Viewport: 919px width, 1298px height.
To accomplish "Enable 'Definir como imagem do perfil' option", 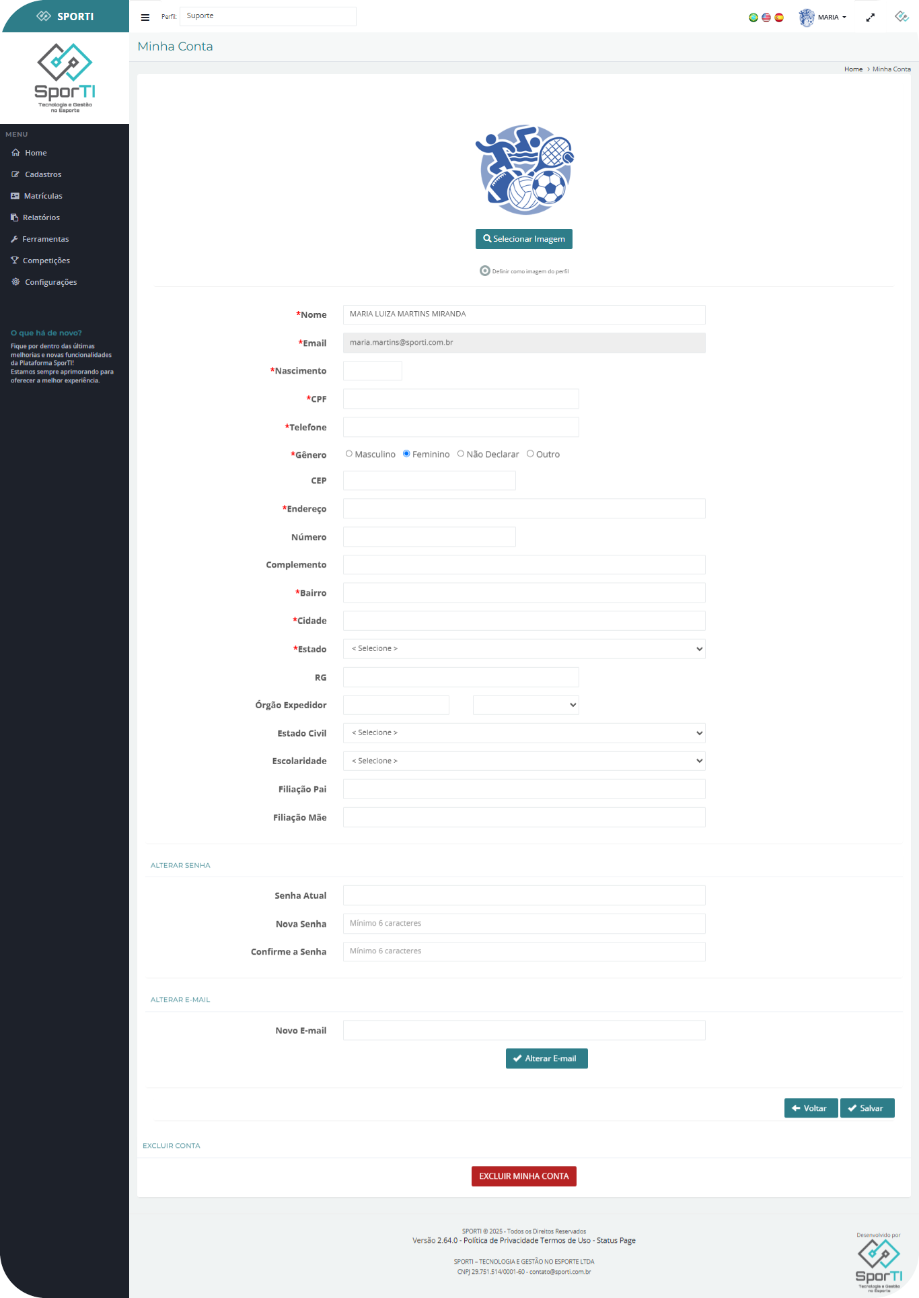I will [x=484, y=271].
